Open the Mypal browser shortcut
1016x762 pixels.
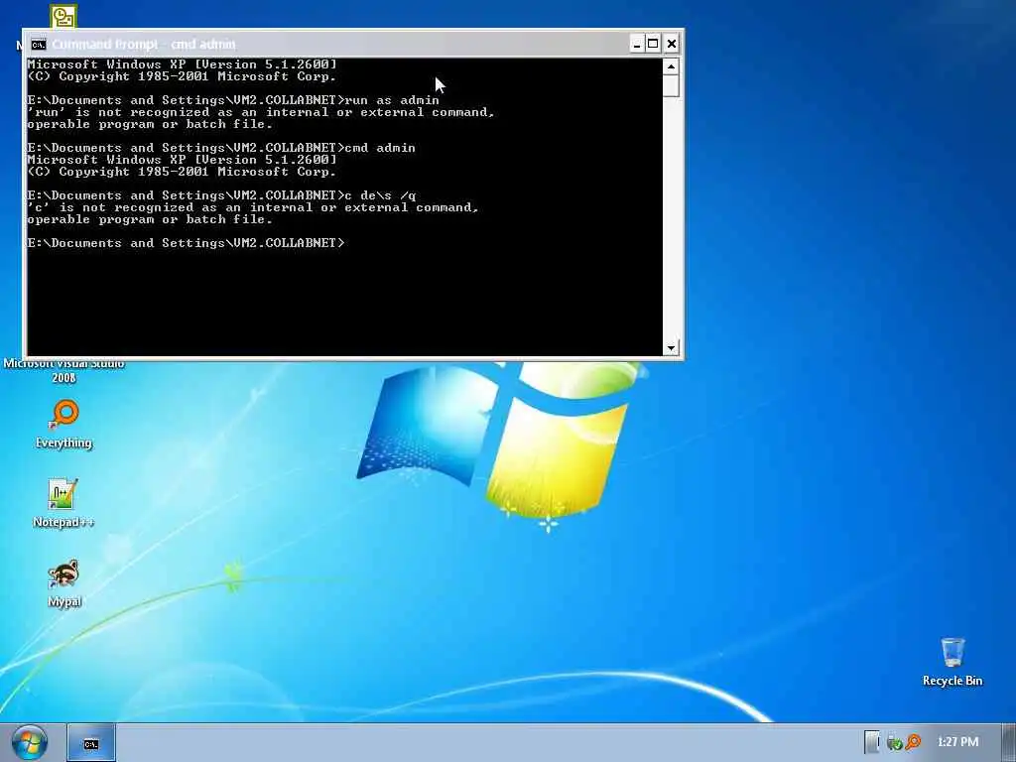click(x=63, y=583)
